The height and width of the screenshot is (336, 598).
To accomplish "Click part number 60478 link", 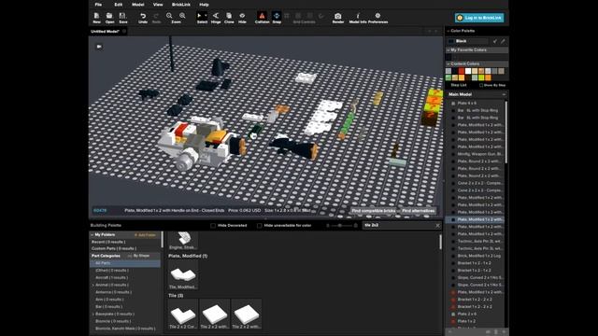I will pos(100,210).
